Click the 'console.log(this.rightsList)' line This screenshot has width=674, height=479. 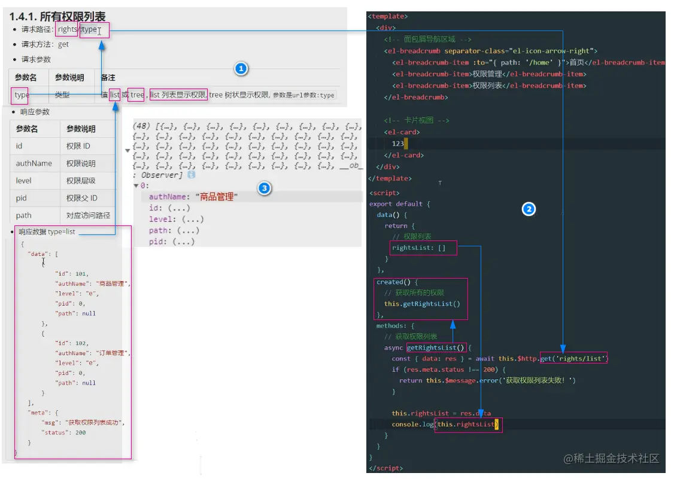(445, 425)
